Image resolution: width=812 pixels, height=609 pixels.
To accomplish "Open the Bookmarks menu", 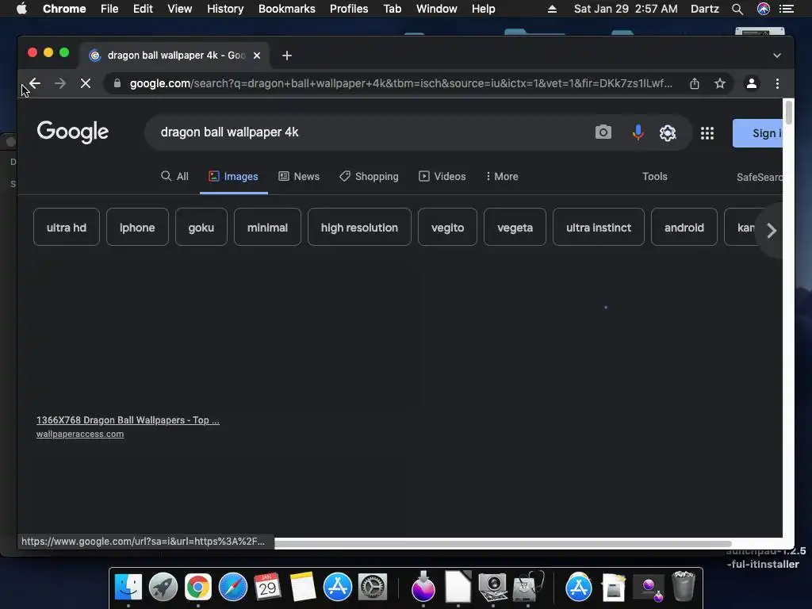I will [286, 9].
